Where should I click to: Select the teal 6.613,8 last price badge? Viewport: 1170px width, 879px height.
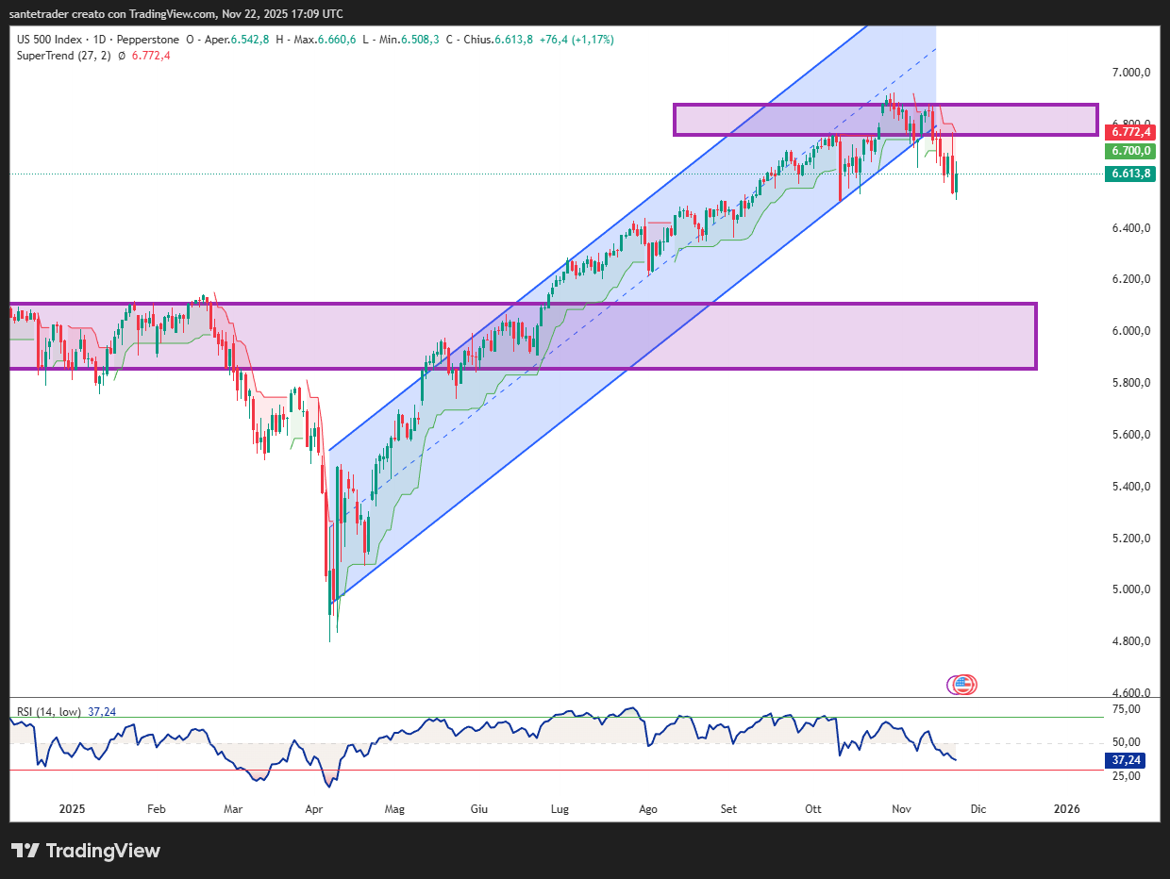pyautogui.click(x=1129, y=174)
